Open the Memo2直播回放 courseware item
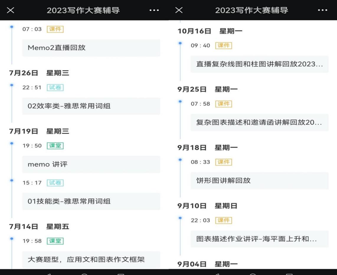Screen dimensions: 337x275 point(91,48)
